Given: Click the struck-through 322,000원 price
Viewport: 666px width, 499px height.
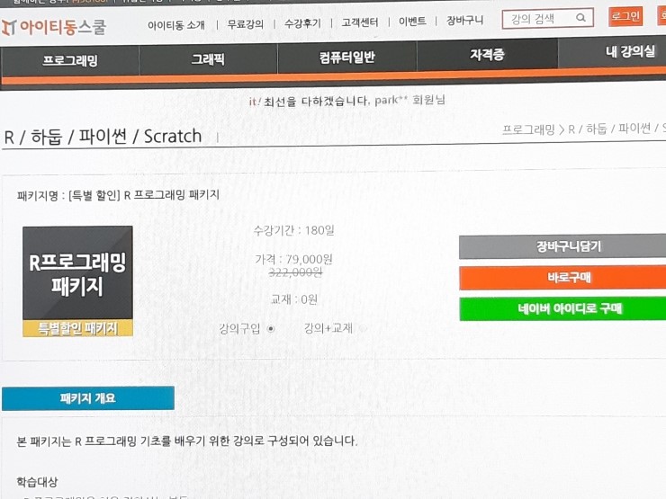Looking at the screenshot, I should click(x=295, y=272).
